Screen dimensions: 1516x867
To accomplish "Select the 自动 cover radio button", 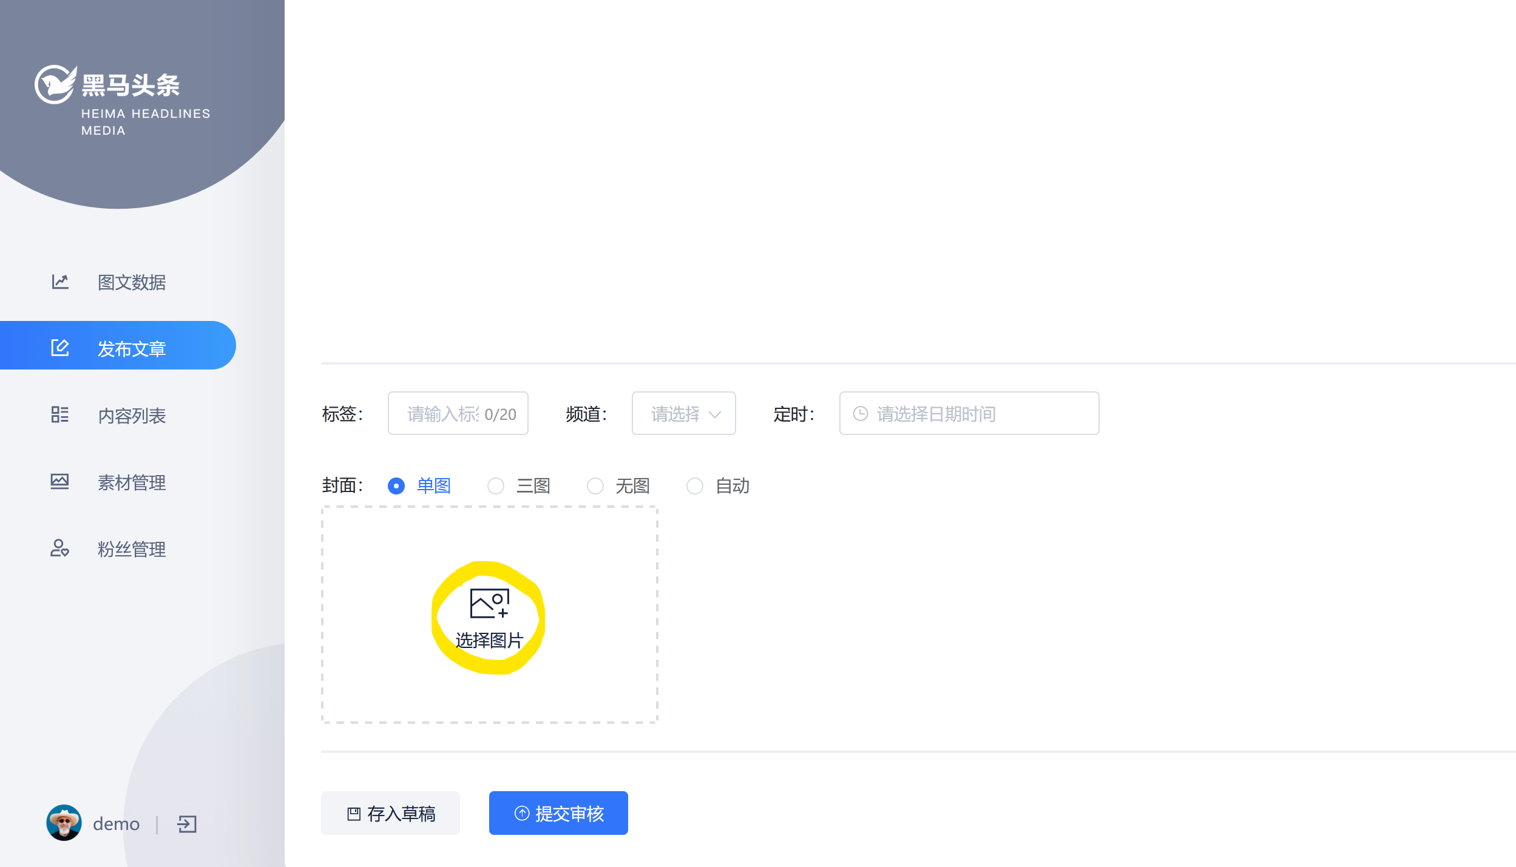I will (695, 486).
